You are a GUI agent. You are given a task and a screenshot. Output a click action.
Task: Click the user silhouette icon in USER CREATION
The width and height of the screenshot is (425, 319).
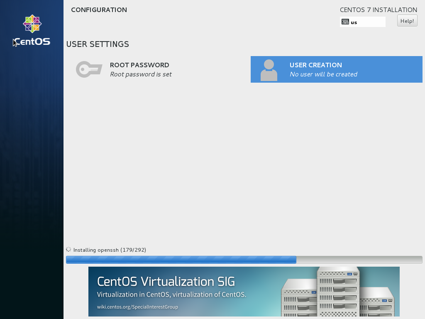[269, 69]
